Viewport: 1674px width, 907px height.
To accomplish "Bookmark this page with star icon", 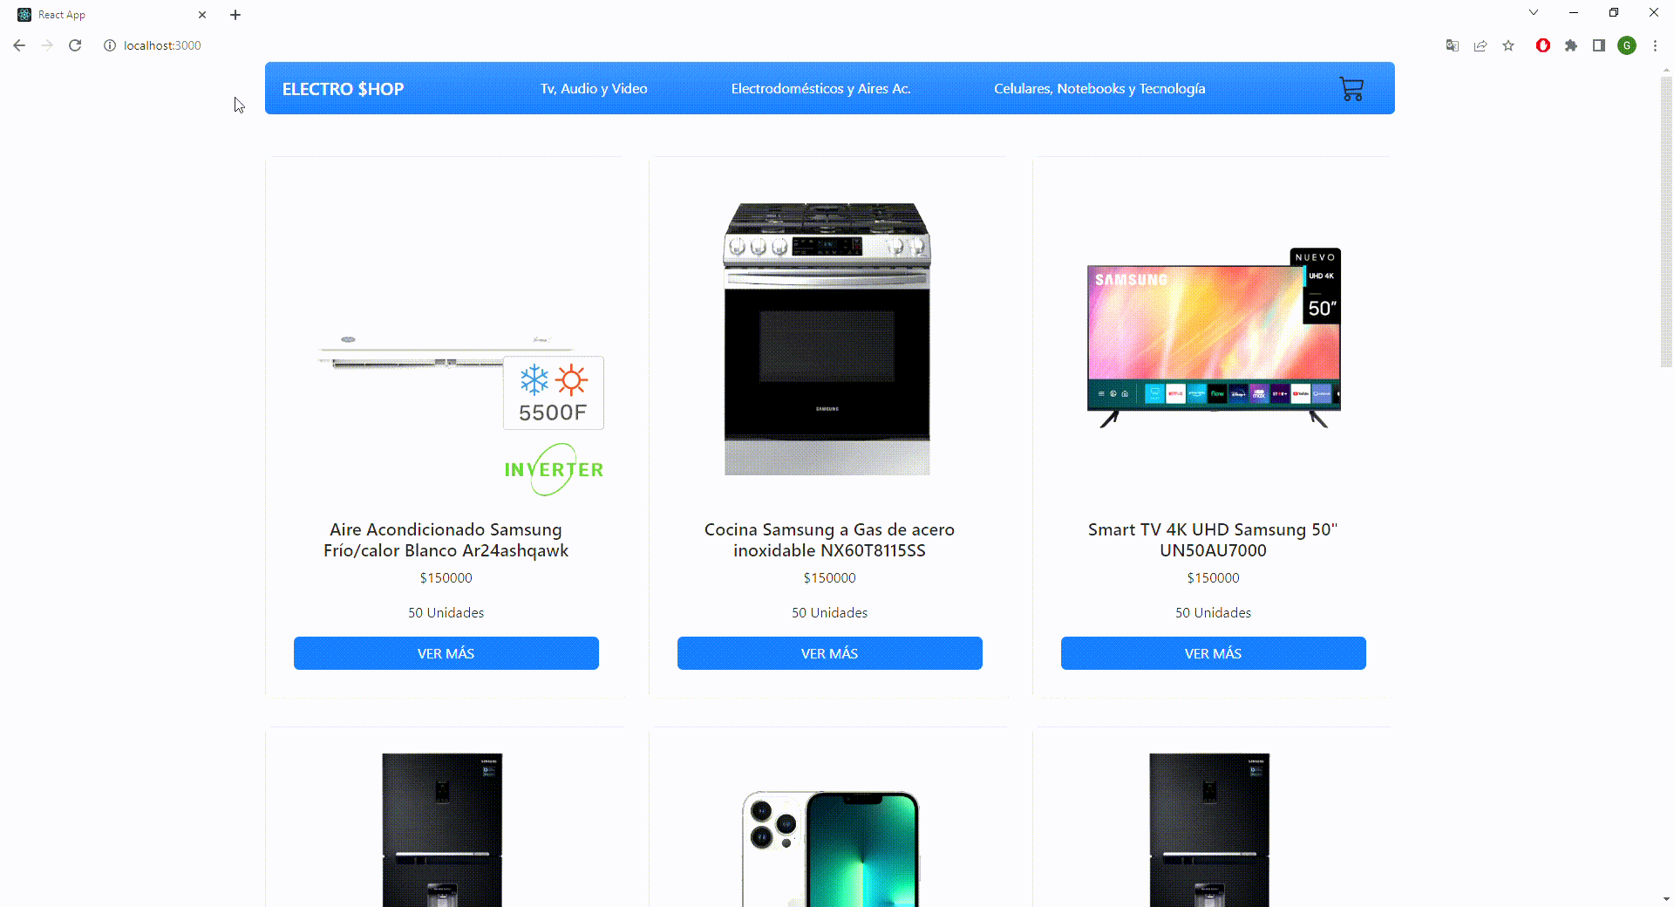I will pos(1508,45).
